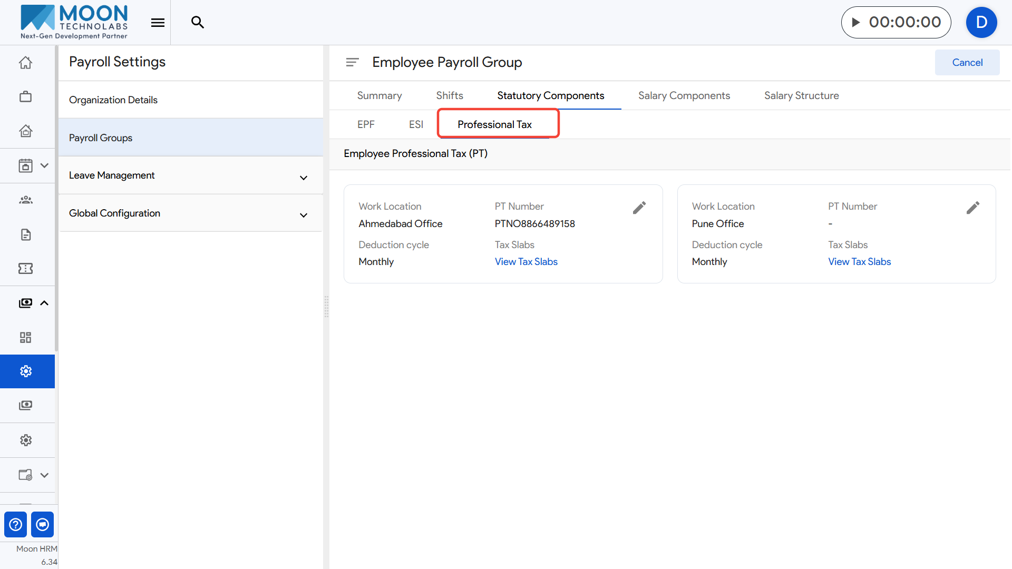
Task: Toggle the hamburger menu icon
Action: (158, 23)
